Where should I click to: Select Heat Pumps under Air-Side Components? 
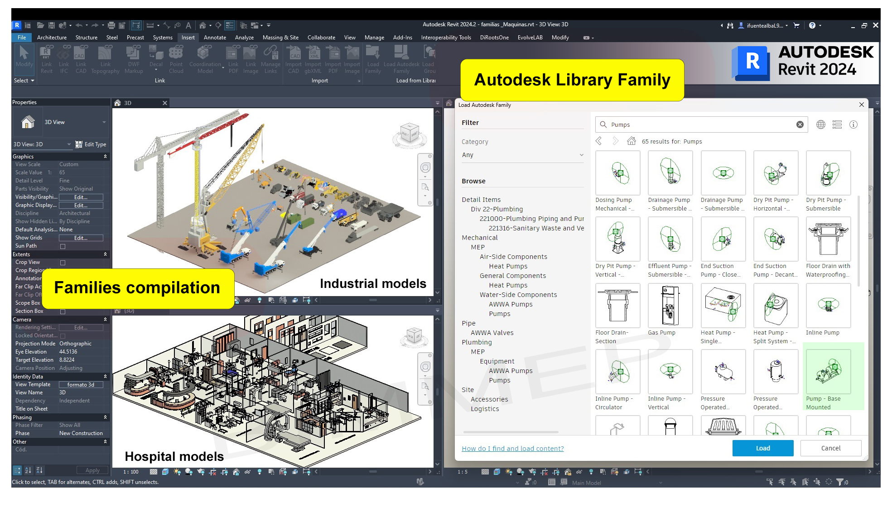(508, 266)
